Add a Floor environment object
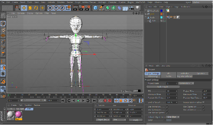The height and width of the screenshot is (125, 213). coord(125,8)
